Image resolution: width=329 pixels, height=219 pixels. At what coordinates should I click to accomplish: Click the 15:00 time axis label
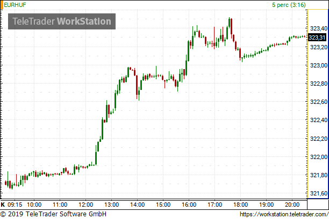click(163, 205)
